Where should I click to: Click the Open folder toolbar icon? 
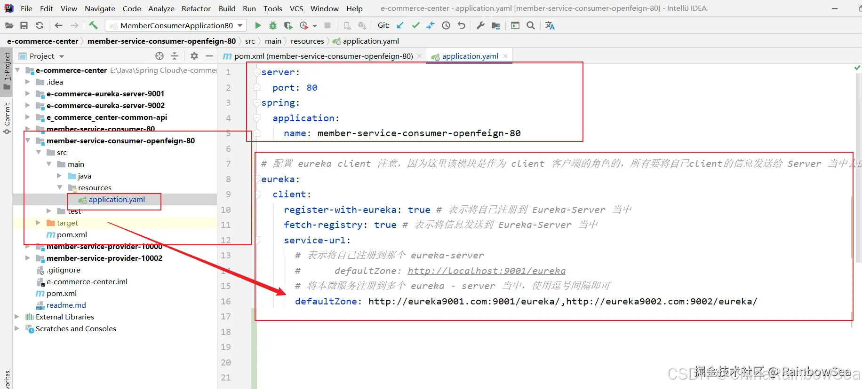click(x=9, y=25)
